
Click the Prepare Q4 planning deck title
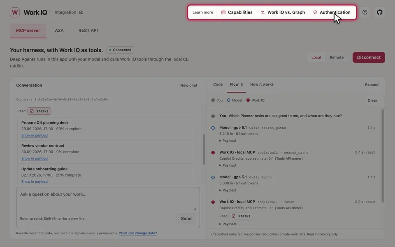[x=45, y=123]
